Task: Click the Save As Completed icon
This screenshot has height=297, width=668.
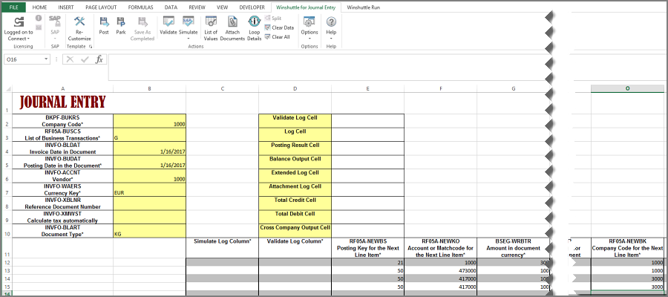Action: [143, 22]
